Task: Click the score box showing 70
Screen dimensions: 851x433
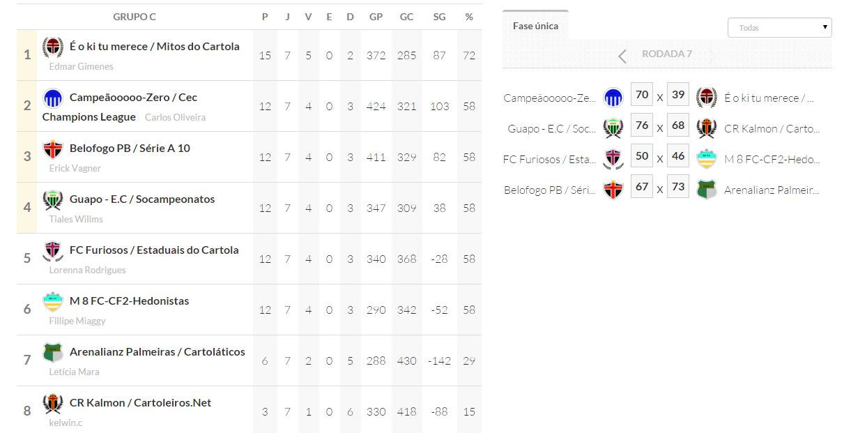Action: 642,95
